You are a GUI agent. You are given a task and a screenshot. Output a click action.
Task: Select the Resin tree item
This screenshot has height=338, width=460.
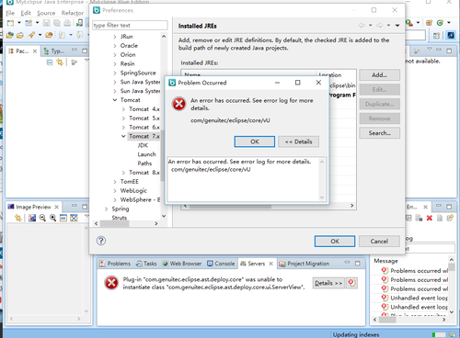click(x=127, y=63)
